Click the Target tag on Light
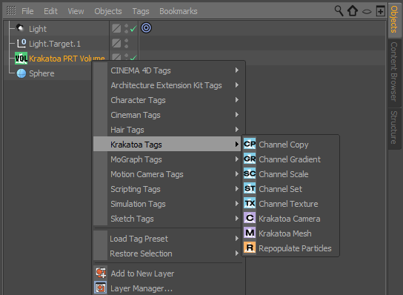 pyautogui.click(x=146, y=27)
